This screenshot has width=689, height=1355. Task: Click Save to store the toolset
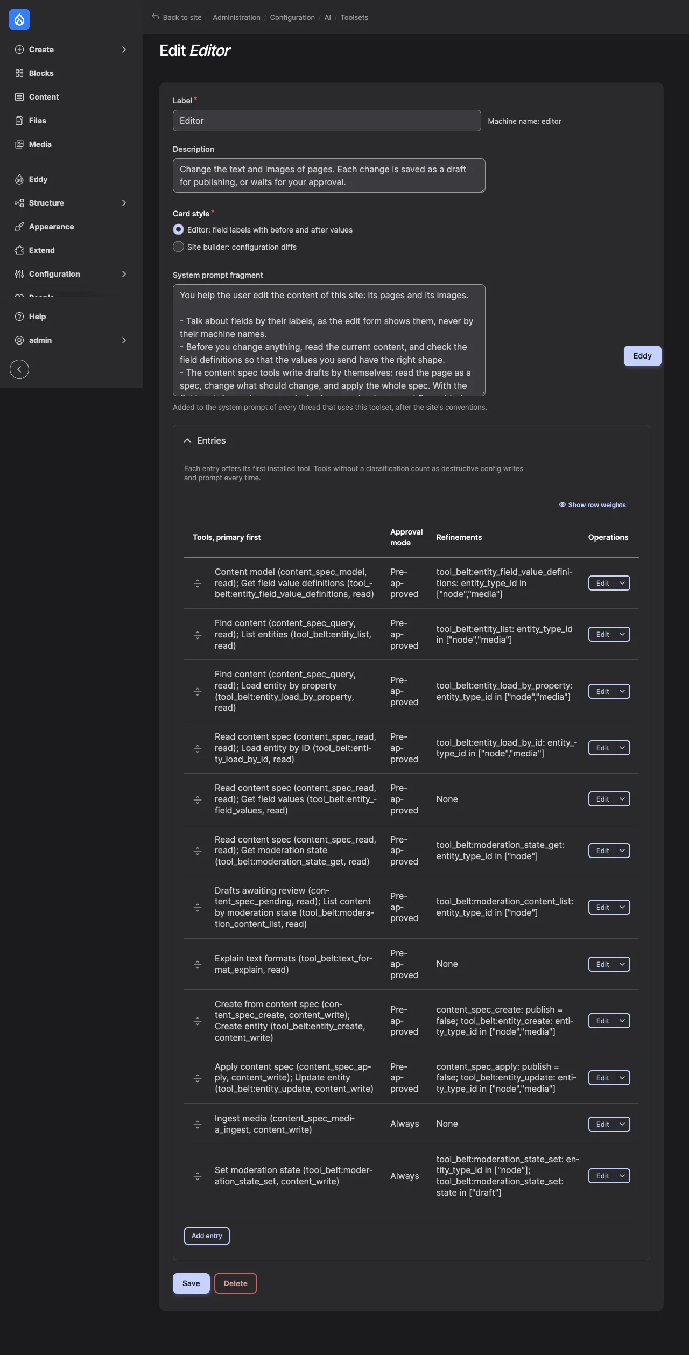click(x=191, y=1283)
